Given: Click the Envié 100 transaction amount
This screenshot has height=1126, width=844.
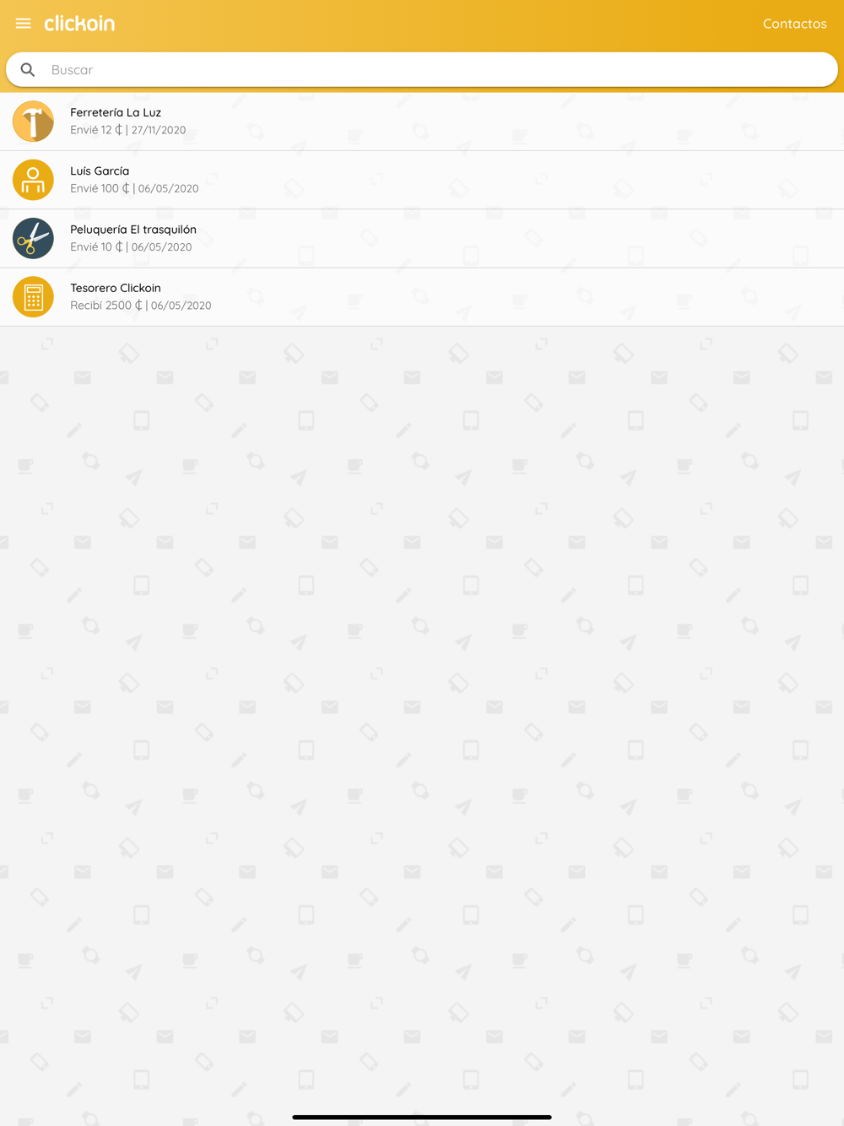Looking at the screenshot, I should pos(100,188).
